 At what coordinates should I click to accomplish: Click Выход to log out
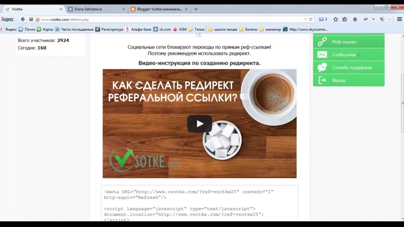click(349, 80)
